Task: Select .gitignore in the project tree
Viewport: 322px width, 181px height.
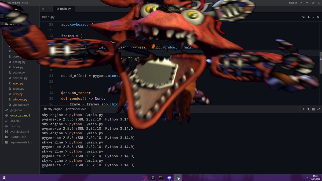Action: (16, 110)
